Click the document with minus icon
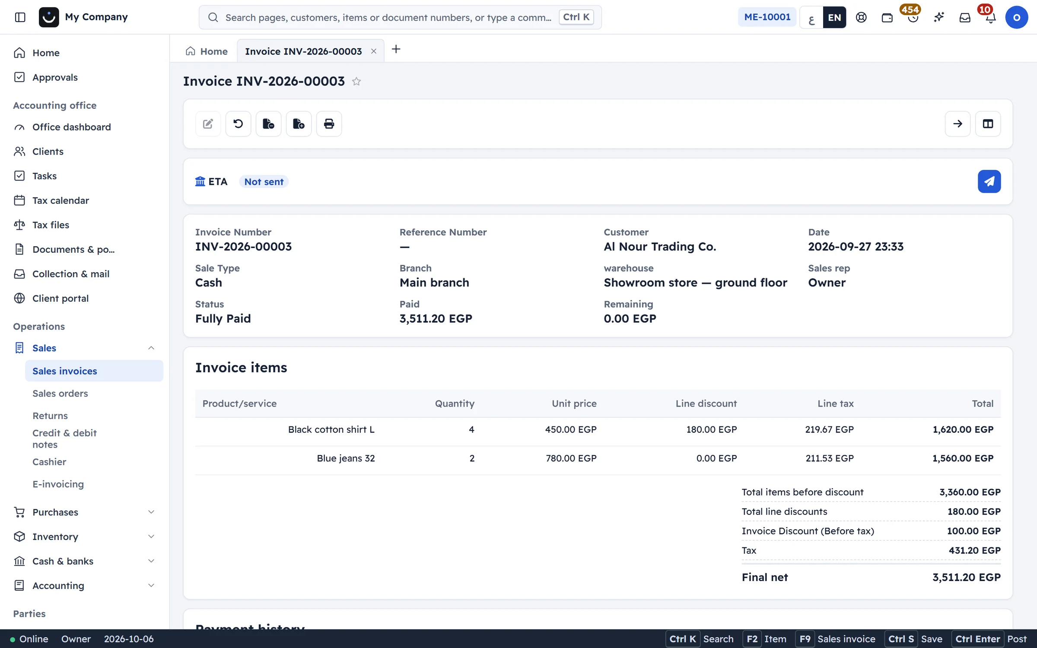The image size is (1037, 648). tap(268, 124)
